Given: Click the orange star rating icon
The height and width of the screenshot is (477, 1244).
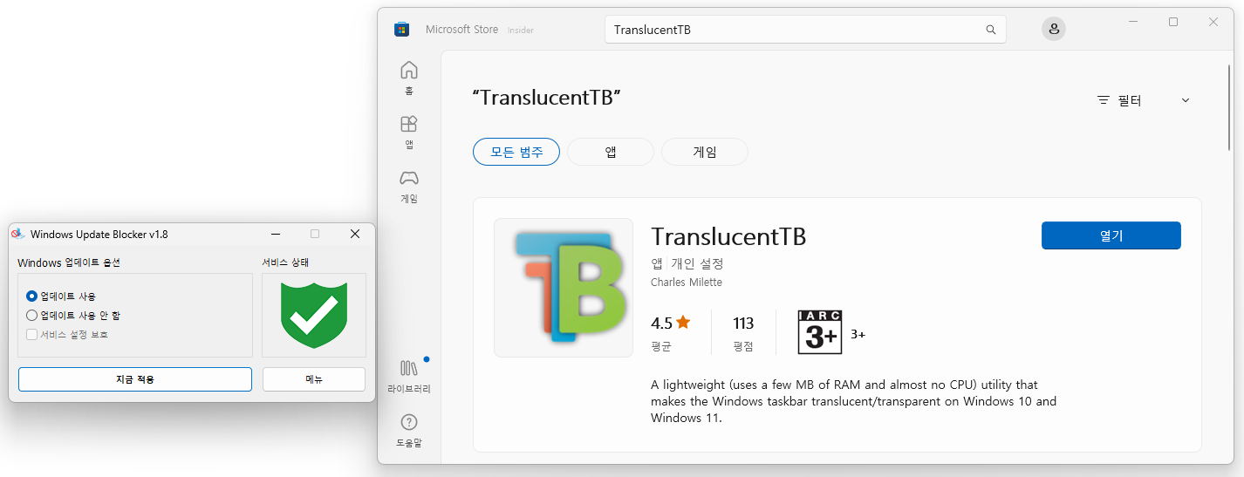Looking at the screenshot, I should (x=683, y=323).
